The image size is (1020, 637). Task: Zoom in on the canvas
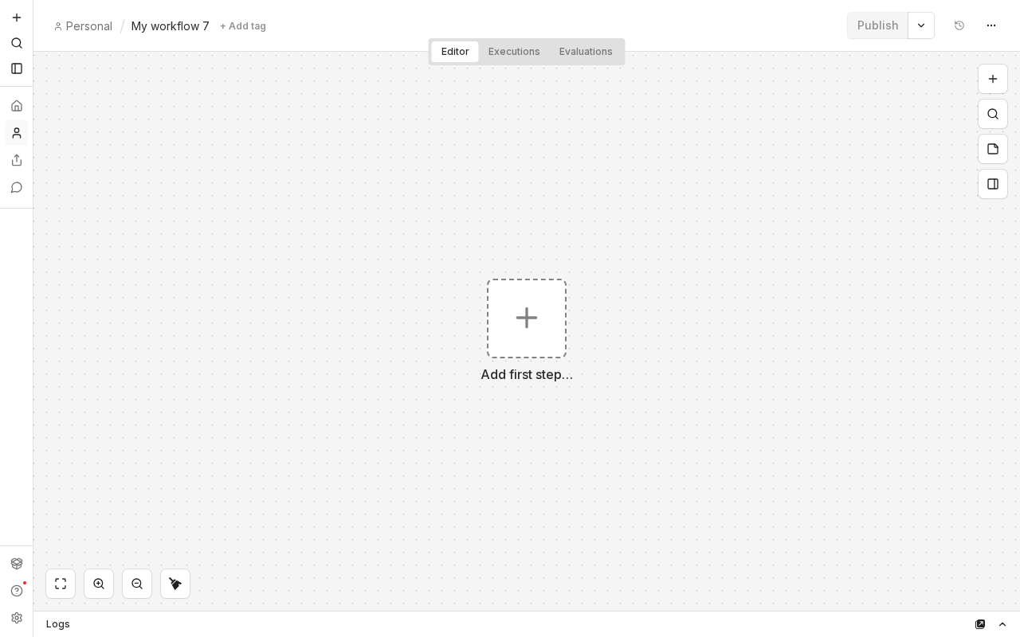[x=99, y=584]
